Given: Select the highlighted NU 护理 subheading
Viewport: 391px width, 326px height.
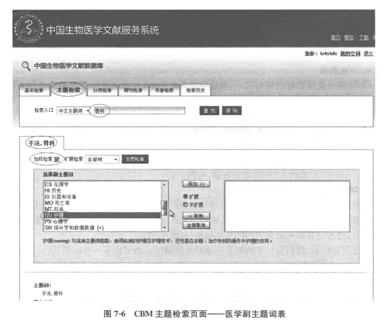Looking at the screenshot, I should [103, 215].
